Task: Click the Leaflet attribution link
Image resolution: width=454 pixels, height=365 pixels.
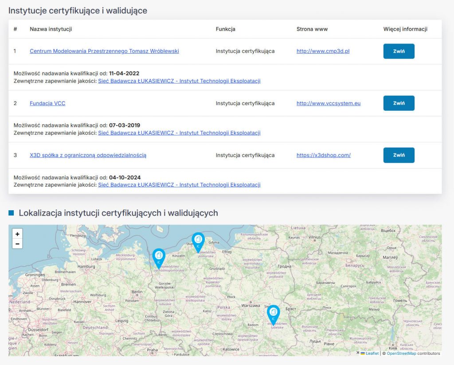Action: tap(372, 353)
